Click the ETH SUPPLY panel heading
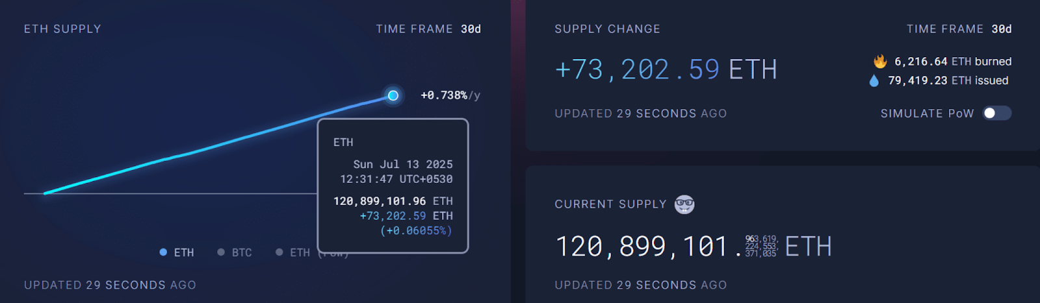 click(62, 29)
